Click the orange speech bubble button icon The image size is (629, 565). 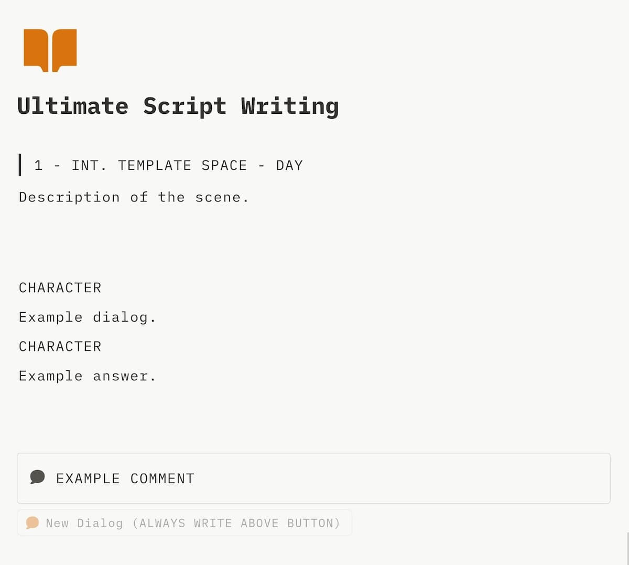(32, 523)
